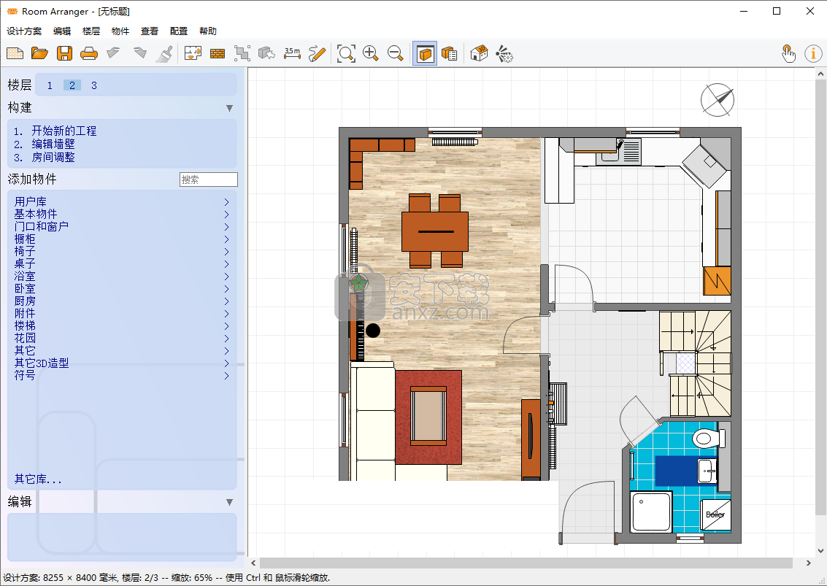Expand the 符号 category
827x586 pixels.
click(x=122, y=376)
